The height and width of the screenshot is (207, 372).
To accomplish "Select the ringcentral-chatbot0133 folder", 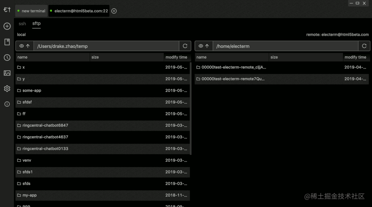I will point(103,149).
